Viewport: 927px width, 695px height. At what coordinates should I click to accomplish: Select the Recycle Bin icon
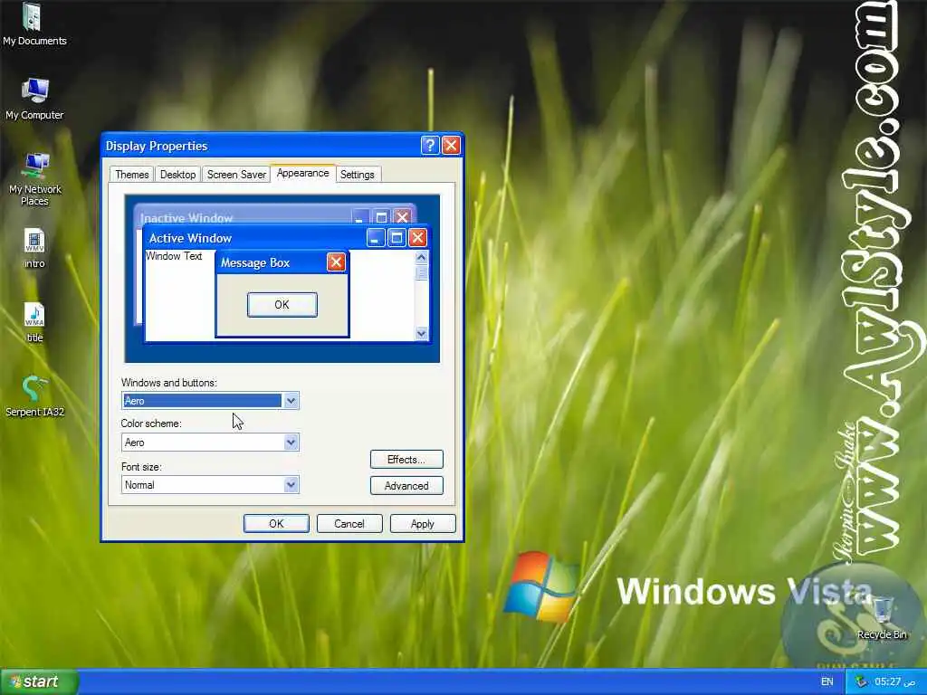point(882,618)
